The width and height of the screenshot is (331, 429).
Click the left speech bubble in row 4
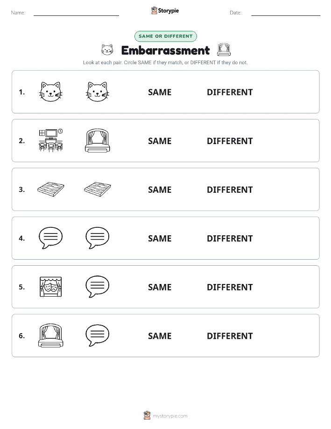pos(51,238)
